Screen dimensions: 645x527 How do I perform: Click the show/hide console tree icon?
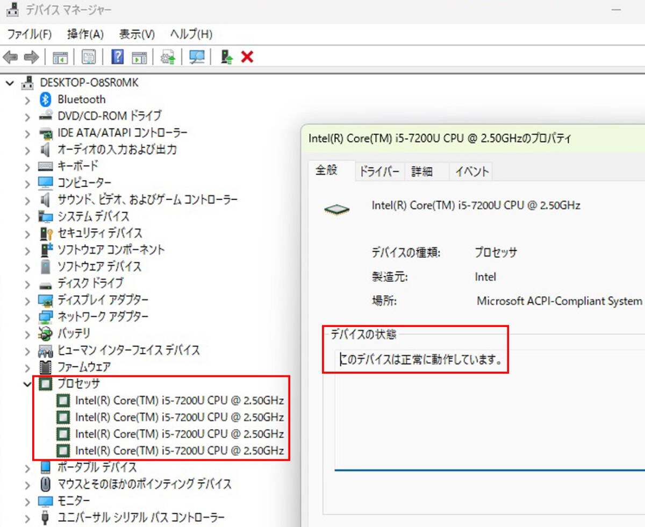60,57
